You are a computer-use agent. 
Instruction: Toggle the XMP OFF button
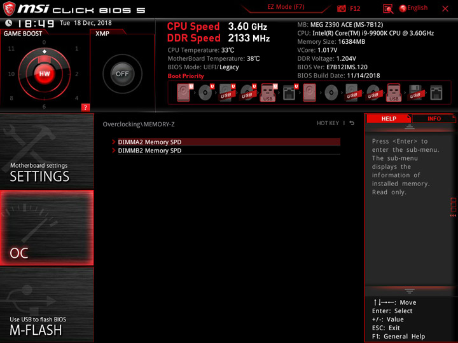[122, 74]
